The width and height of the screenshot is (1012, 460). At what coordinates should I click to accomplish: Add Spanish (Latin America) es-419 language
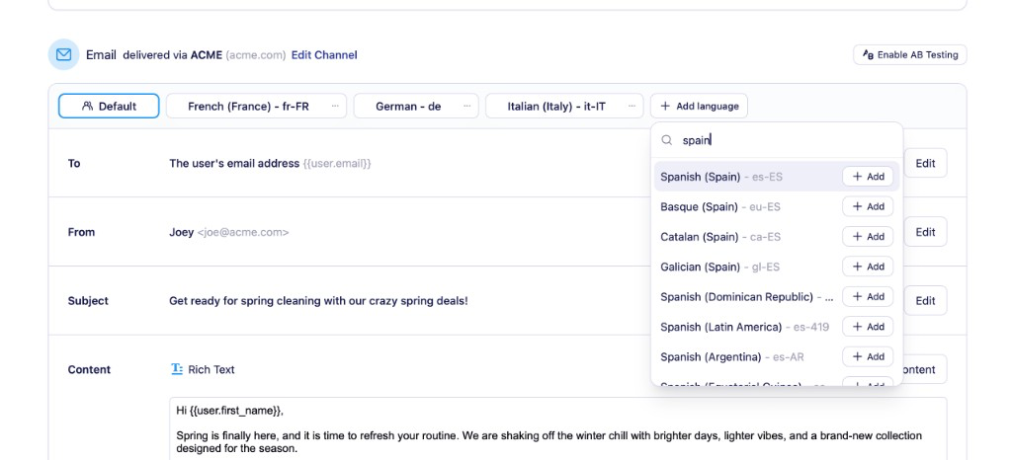point(868,327)
